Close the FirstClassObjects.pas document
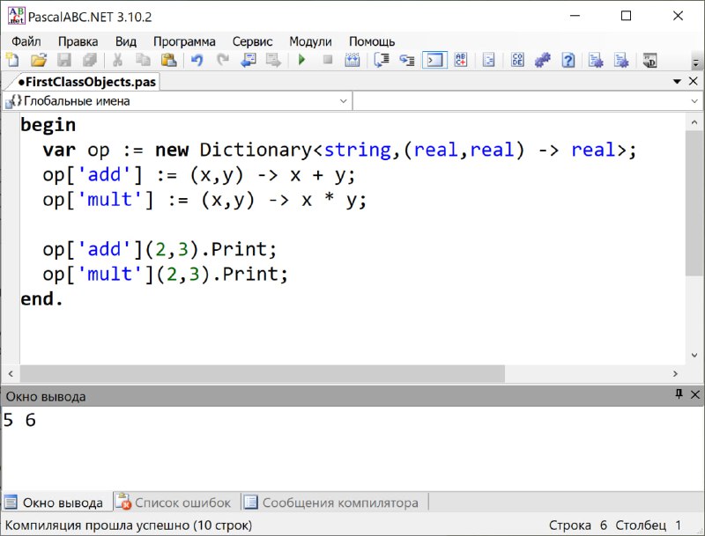The height and width of the screenshot is (536, 705). point(694,81)
